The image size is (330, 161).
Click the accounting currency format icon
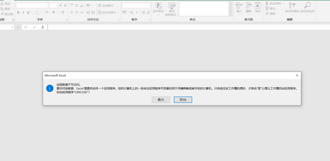pos(124,13)
